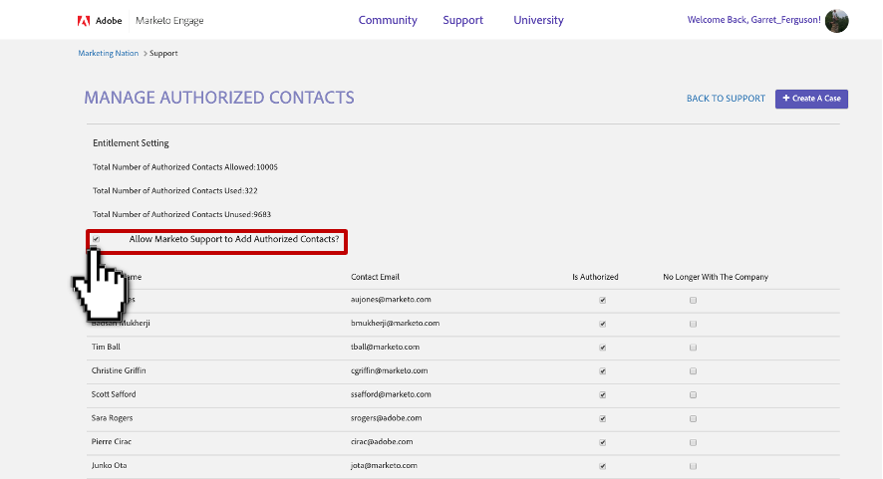Toggle Allow Marketo Support to Add Authorized Contacts
The image size is (883, 479).
coord(96,239)
